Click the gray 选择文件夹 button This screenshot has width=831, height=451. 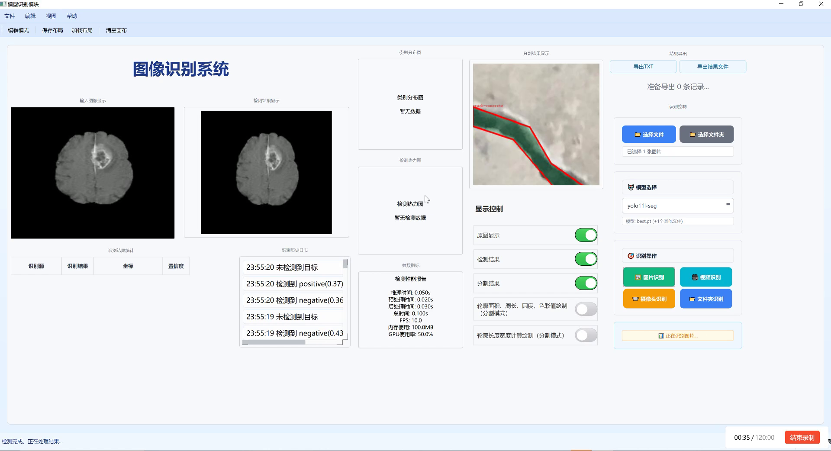click(x=706, y=135)
